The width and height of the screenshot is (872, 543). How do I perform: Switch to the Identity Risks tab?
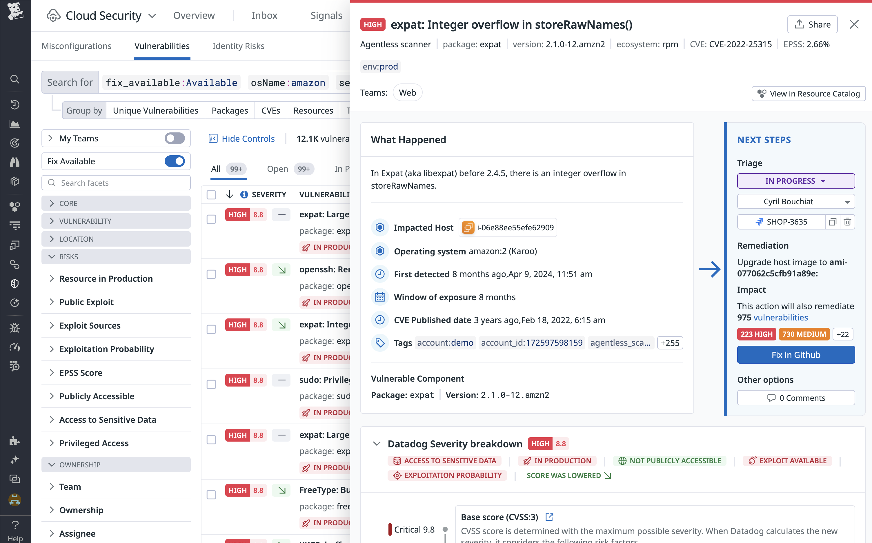(x=238, y=46)
